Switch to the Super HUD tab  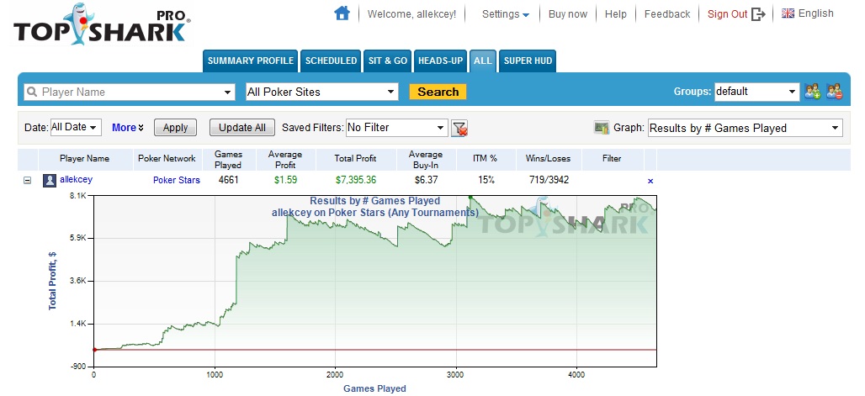527,61
